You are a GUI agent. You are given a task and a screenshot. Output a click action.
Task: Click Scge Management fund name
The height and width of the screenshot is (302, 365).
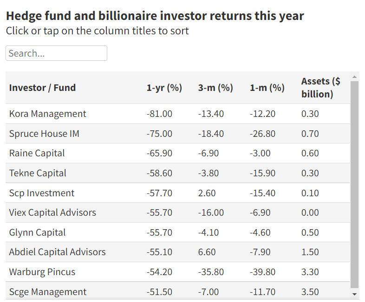point(48,292)
